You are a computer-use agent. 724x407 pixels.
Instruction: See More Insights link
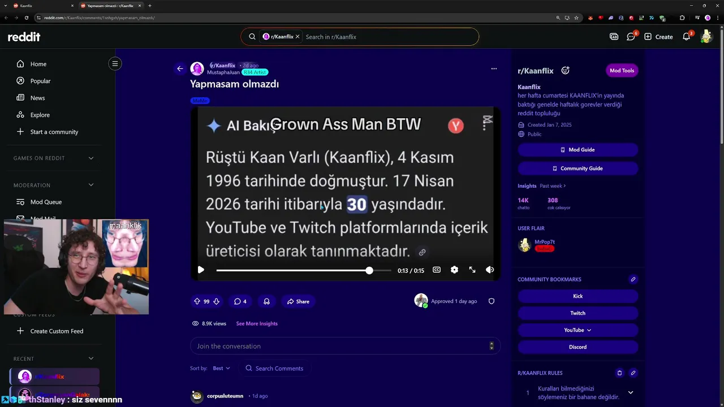click(x=257, y=323)
